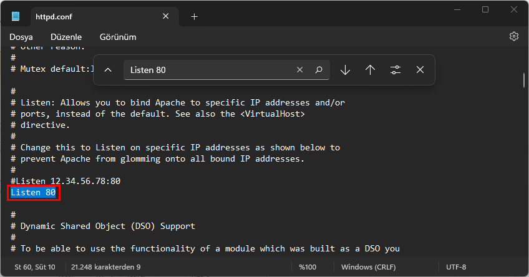Open the Dosya menu
This screenshot has height=277, width=529.
[x=21, y=37]
